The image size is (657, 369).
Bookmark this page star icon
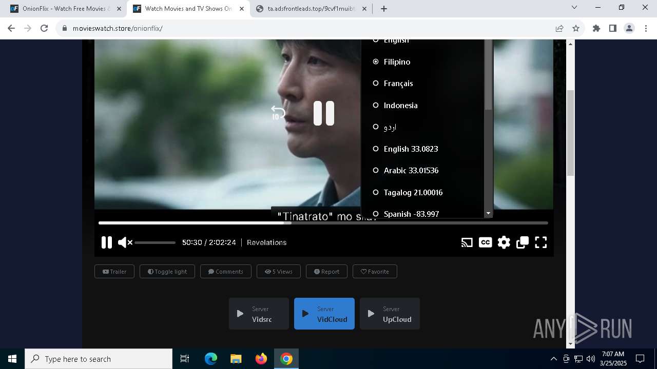click(576, 28)
